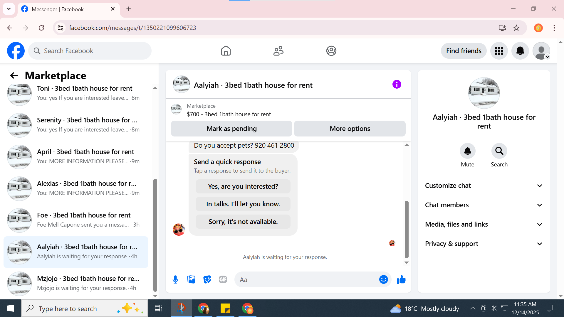
Task: Open the Menu grid icon
Action: (499, 51)
